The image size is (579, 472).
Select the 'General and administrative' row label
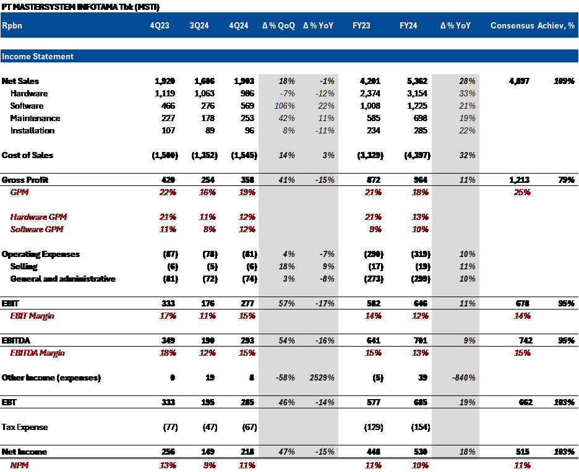coord(62,279)
